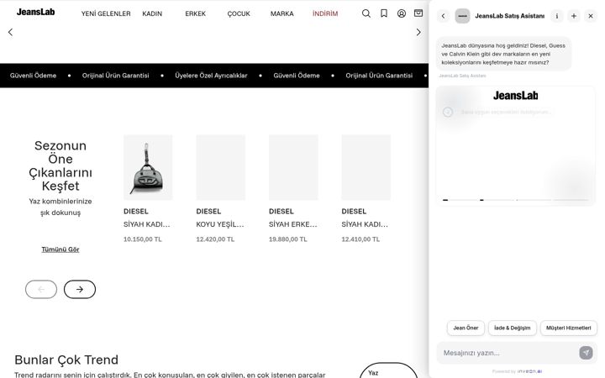The image size is (605, 378).
Task: Open the user account icon
Action: 402,13
